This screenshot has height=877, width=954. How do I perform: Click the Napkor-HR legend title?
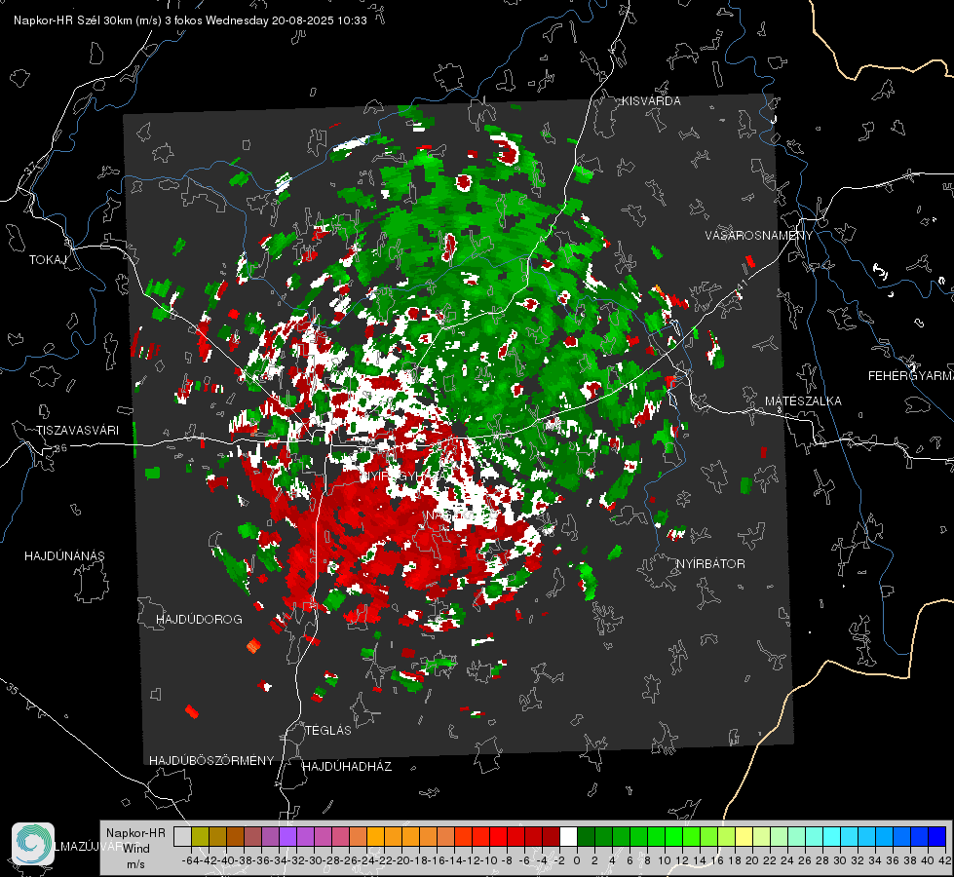pyautogui.click(x=135, y=833)
